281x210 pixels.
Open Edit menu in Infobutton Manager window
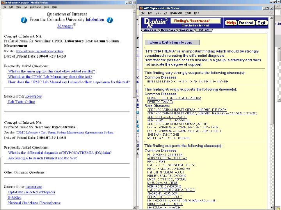tap(11, 7)
